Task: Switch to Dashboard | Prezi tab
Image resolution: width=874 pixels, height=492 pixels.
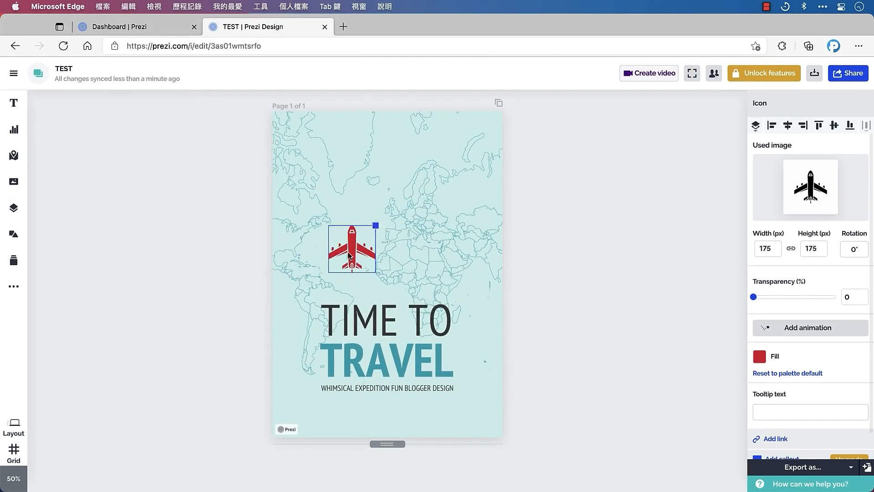Action: (119, 27)
